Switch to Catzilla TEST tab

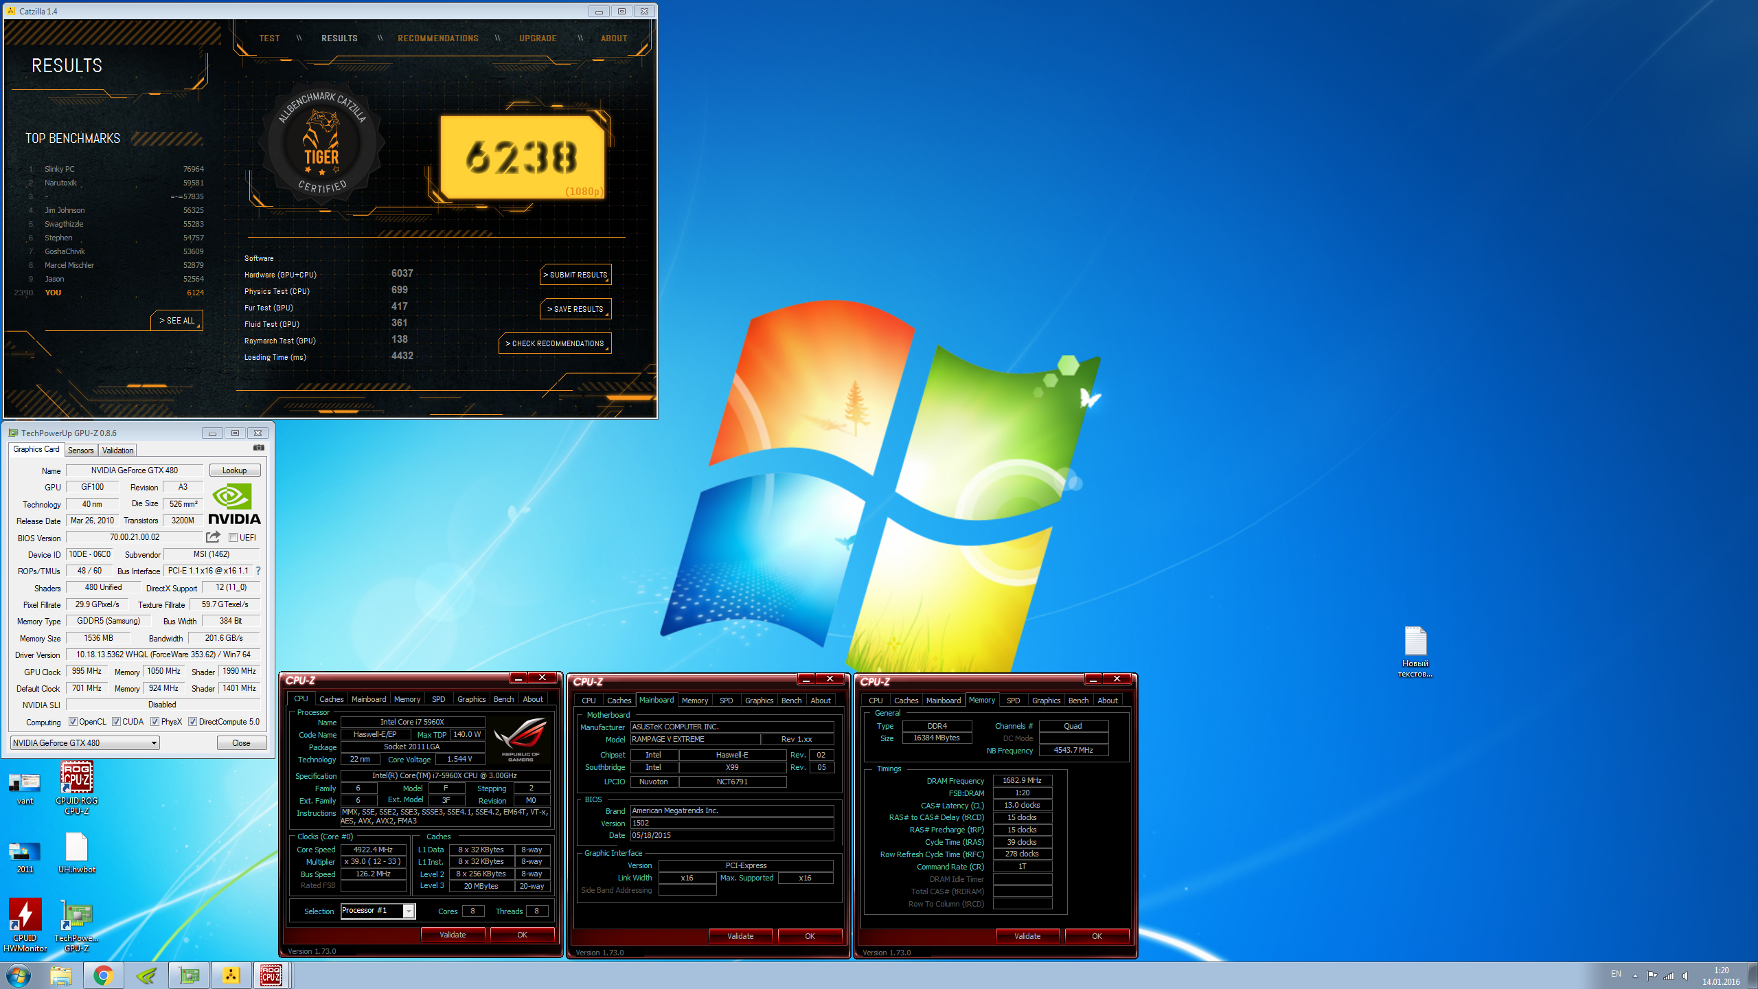pyautogui.click(x=269, y=38)
